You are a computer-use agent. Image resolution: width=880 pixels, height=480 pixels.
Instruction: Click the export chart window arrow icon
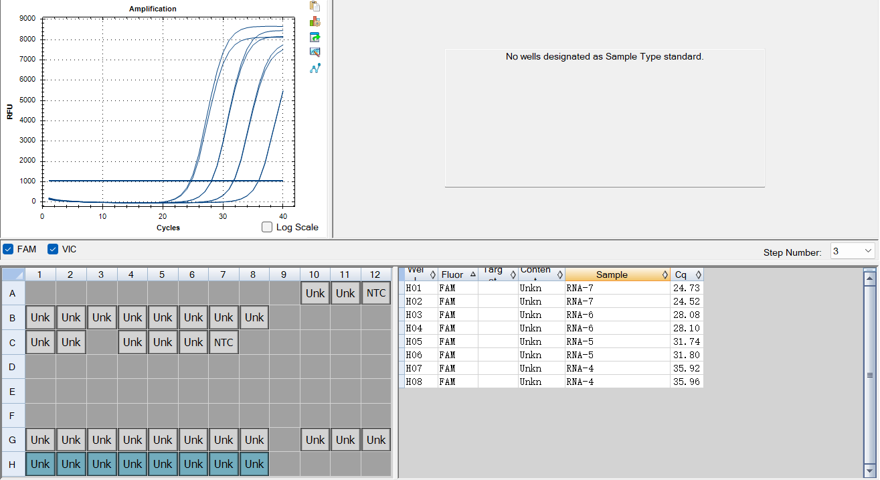(315, 37)
